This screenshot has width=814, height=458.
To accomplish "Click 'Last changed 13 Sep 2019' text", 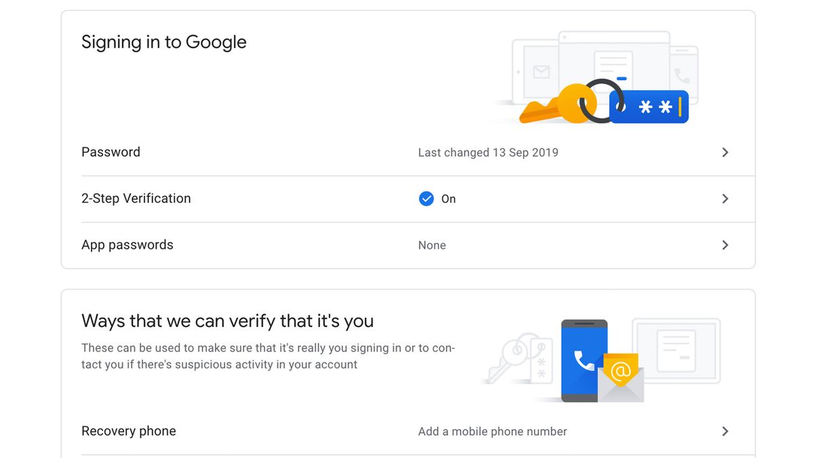I will coord(488,153).
